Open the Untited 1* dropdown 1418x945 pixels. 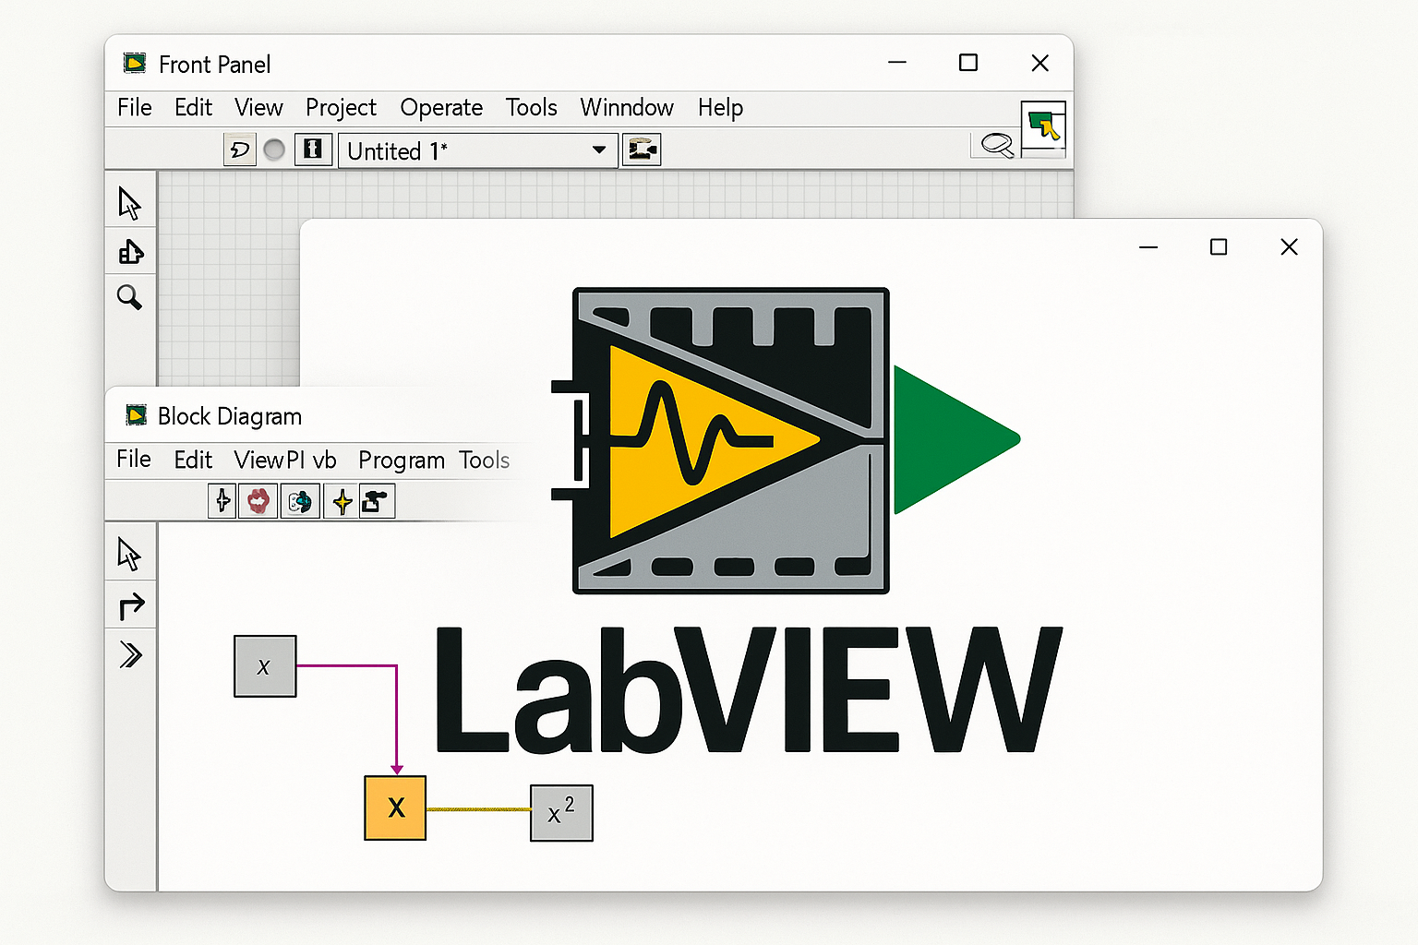pos(477,150)
